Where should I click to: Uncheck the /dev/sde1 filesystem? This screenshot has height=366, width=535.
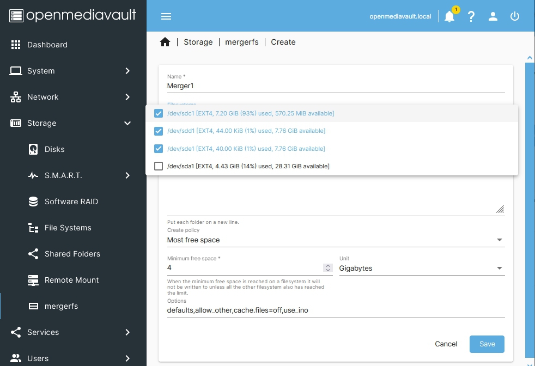point(159,149)
